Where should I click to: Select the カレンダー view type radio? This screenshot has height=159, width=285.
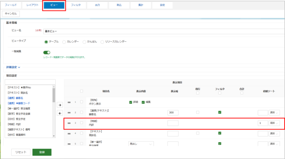[x=64, y=42]
